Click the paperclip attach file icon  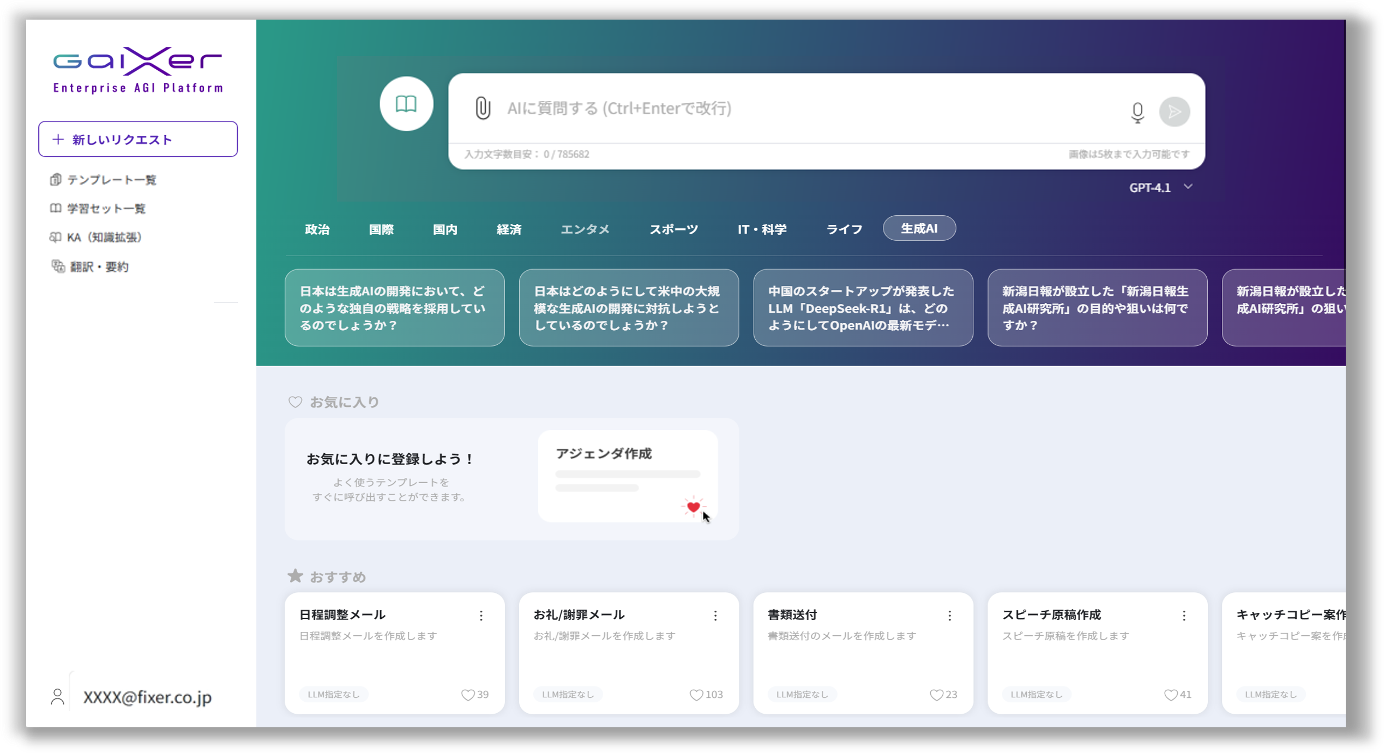tap(483, 108)
